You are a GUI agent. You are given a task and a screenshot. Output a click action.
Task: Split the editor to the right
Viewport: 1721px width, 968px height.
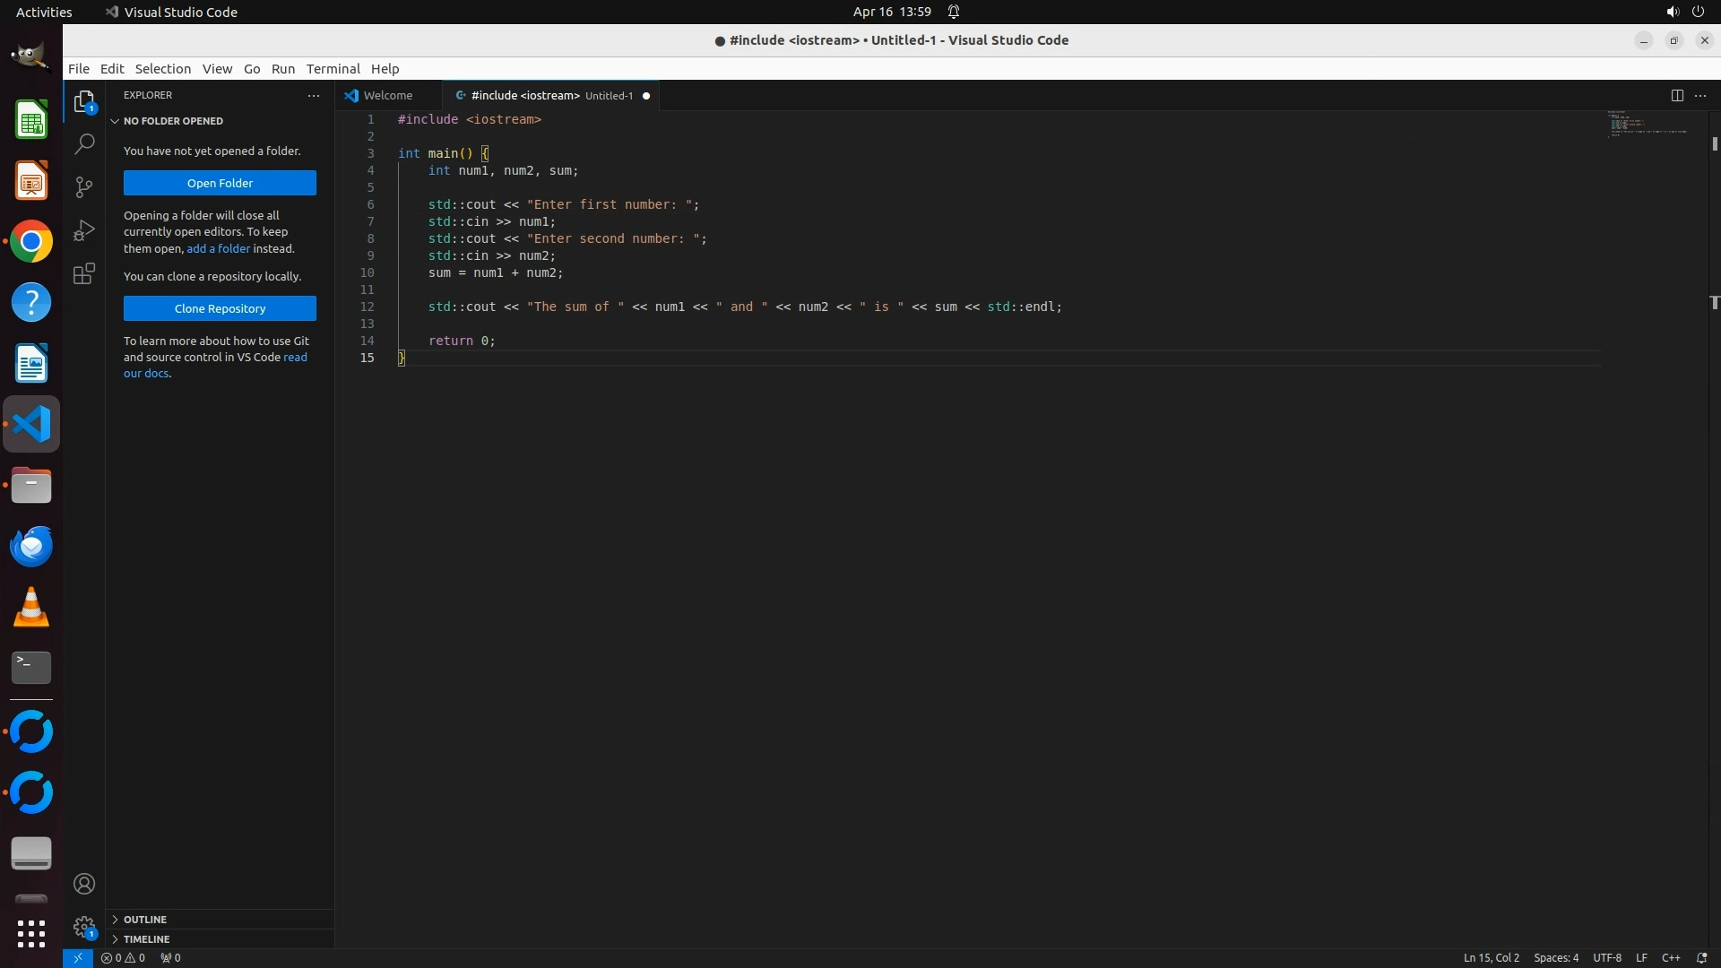click(x=1677, y=95)
